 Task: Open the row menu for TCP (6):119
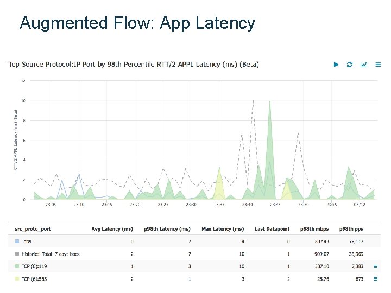coord(376,266)
